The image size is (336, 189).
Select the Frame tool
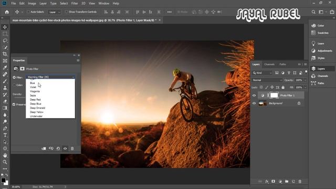(x=5, y=61)
